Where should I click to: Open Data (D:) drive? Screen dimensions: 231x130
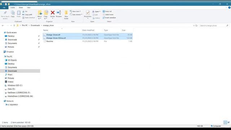[x=11, y=89]
